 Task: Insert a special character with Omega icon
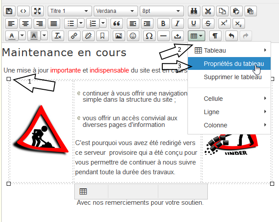coord(149,36)
